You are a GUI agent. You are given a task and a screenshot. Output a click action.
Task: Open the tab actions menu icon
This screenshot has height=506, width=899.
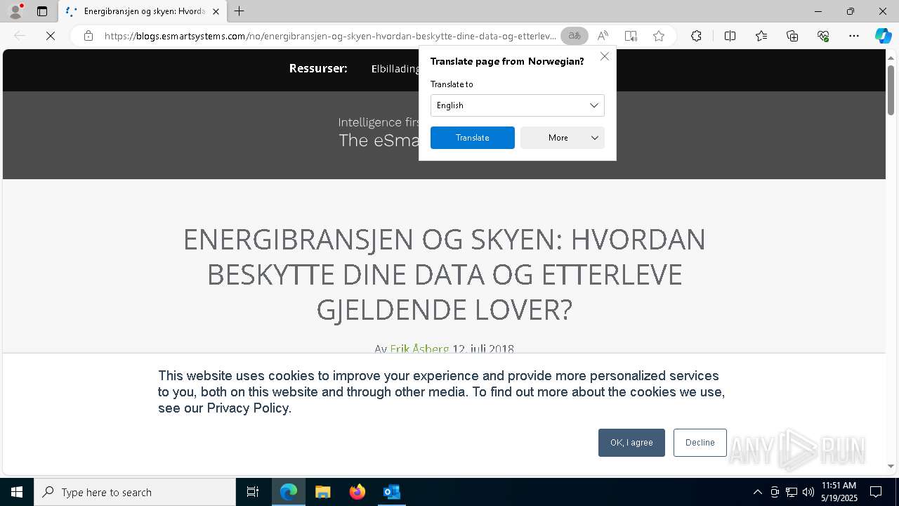42,11
